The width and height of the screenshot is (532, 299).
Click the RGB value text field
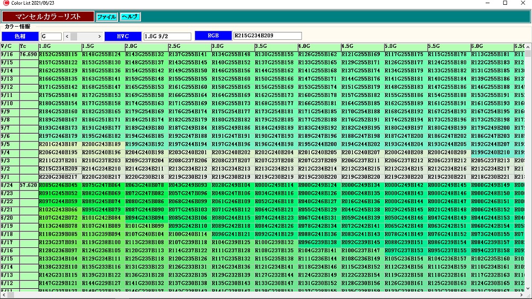point(267,36)
